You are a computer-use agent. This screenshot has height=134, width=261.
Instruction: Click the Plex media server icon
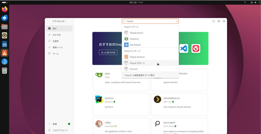[x=158, y=99]
